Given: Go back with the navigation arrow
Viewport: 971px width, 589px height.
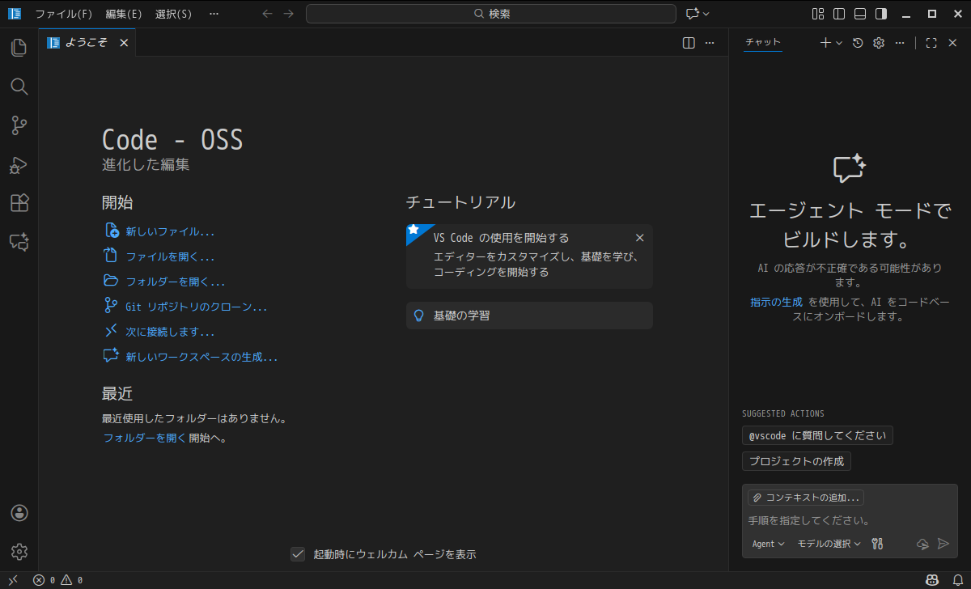Looking at the screenshot, I should tap(268, 14).
